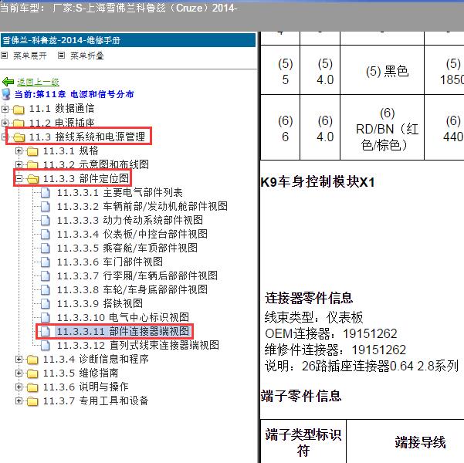Click the icon beside 菜单展开
Screen dimensions: 464x463
(4, 55)
